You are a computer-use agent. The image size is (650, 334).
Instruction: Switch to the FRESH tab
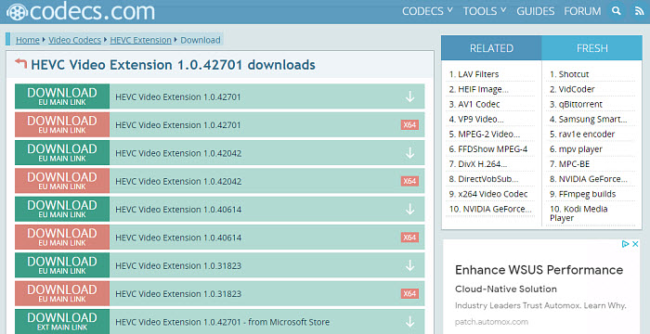592,48
